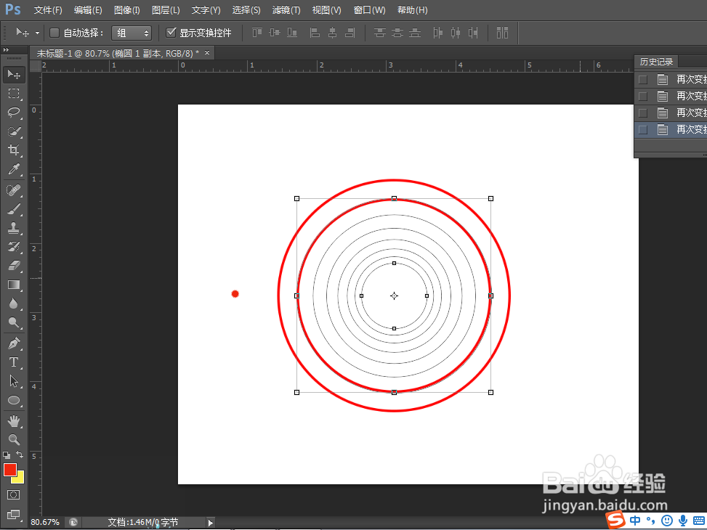Select the Quick Selection tool

14,131
